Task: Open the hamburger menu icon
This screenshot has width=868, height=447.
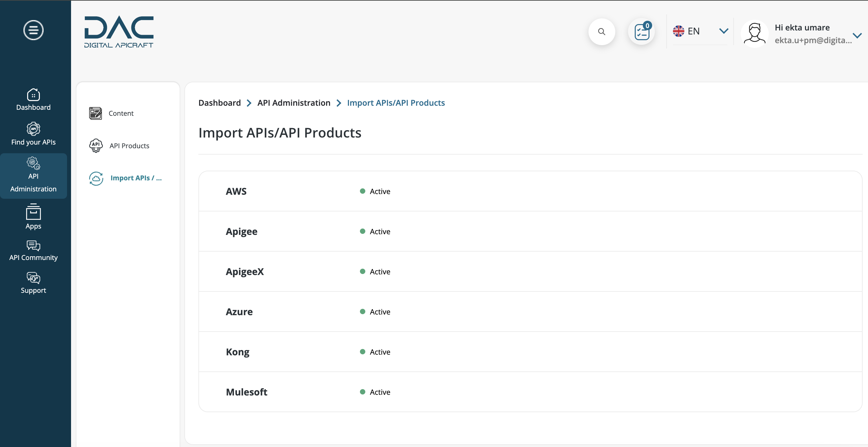Action: [x=34, y=30]
